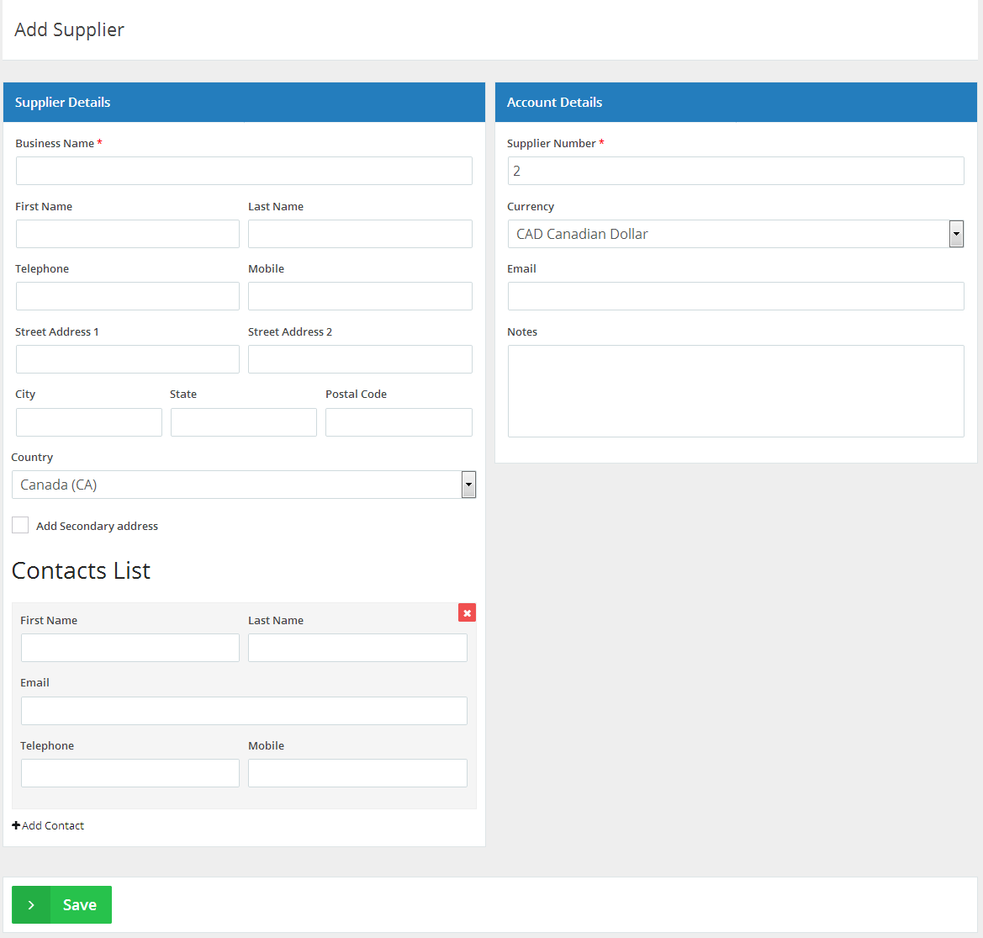Click the supplier First Name field
Screen dimensions: 983x938
[127, 234]
